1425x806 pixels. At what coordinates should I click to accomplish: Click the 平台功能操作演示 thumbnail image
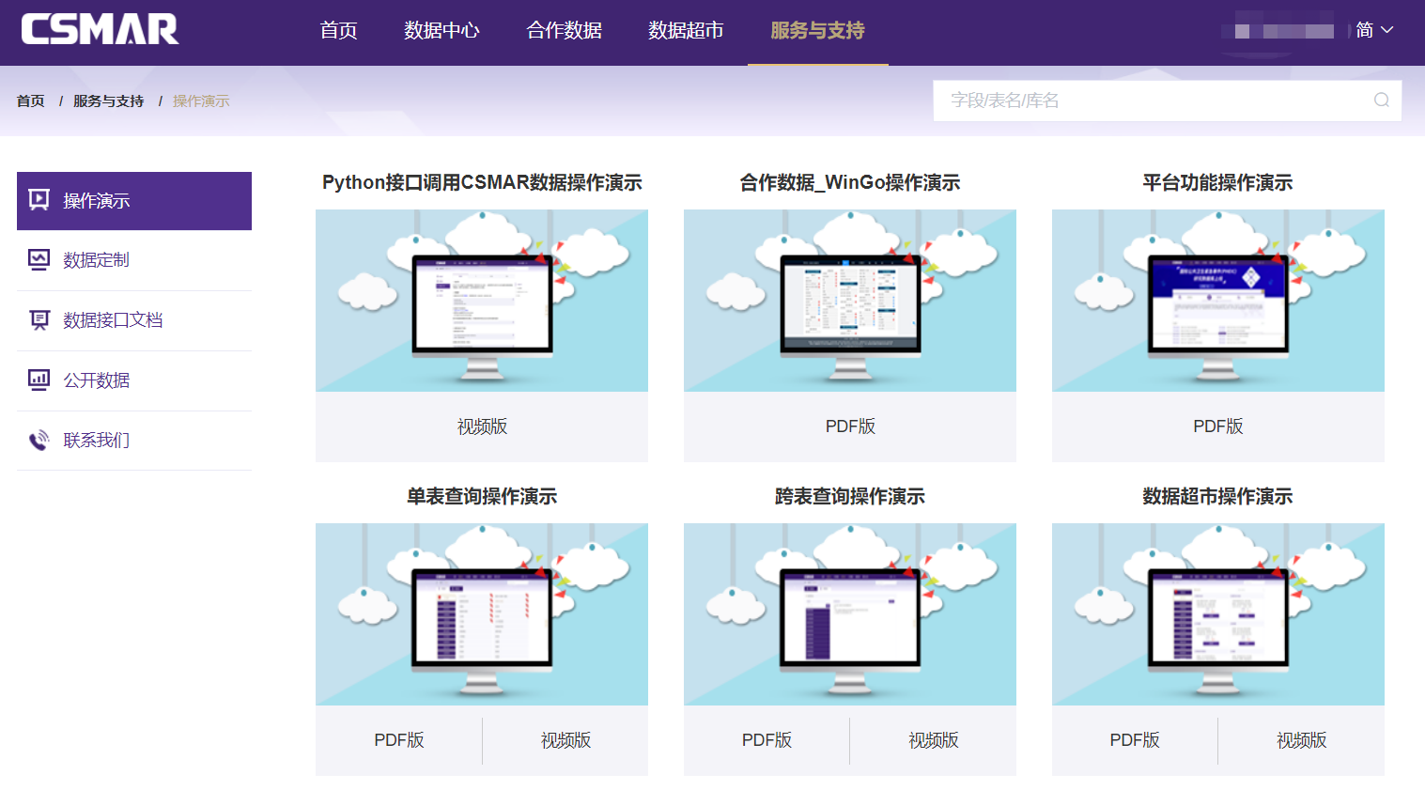coord(1217,301)
